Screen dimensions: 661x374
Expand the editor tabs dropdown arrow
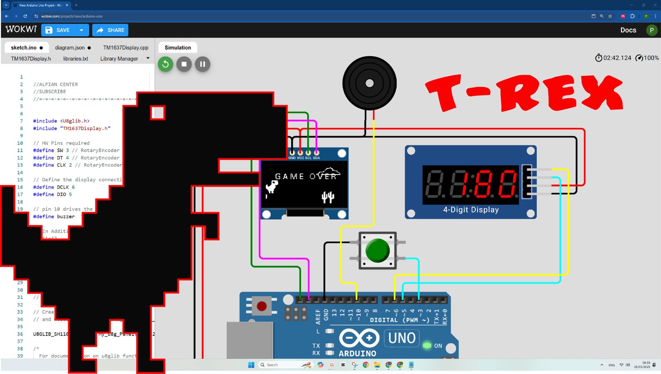click(x=148, y=58)
